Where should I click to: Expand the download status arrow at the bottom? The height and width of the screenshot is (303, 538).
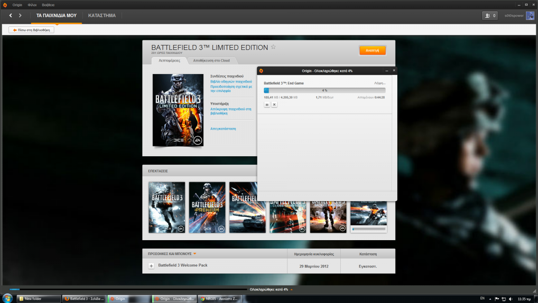[291, 290]
